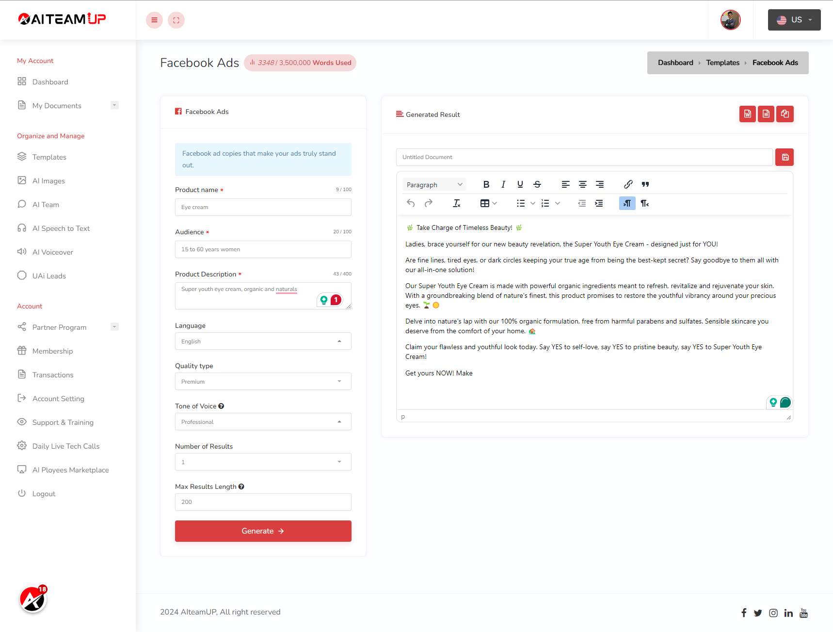Redo edit in the editor
The height and width of the screenshot is (632, 833).
pos(429,203)
